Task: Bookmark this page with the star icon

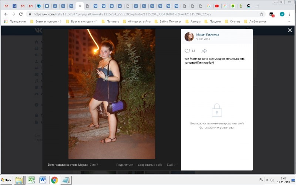Action: coord(262,14)
